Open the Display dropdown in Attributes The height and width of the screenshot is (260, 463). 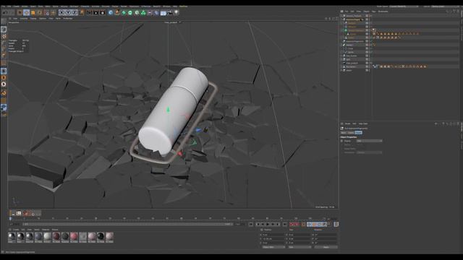pos(369,141)
